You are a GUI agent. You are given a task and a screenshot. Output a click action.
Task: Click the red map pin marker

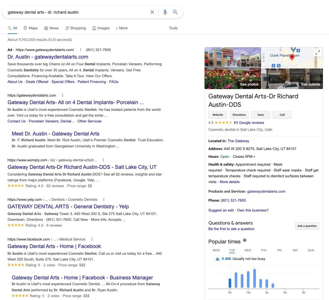click(x=292, y=57)
